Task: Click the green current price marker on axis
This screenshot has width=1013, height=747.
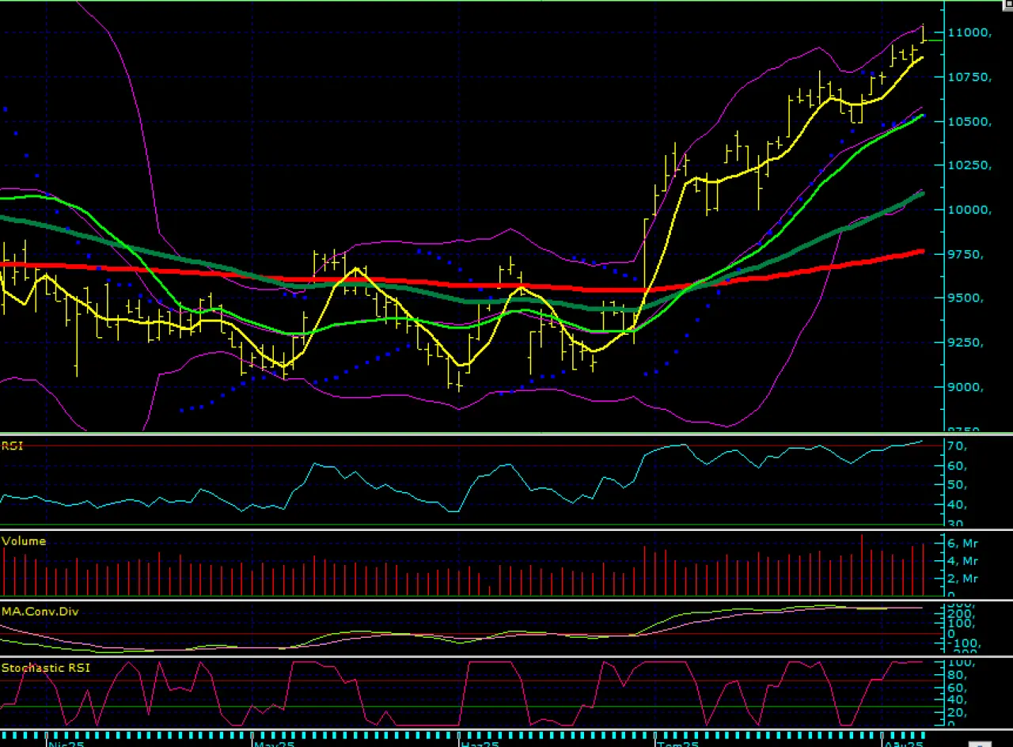Action: click(934, 40)
